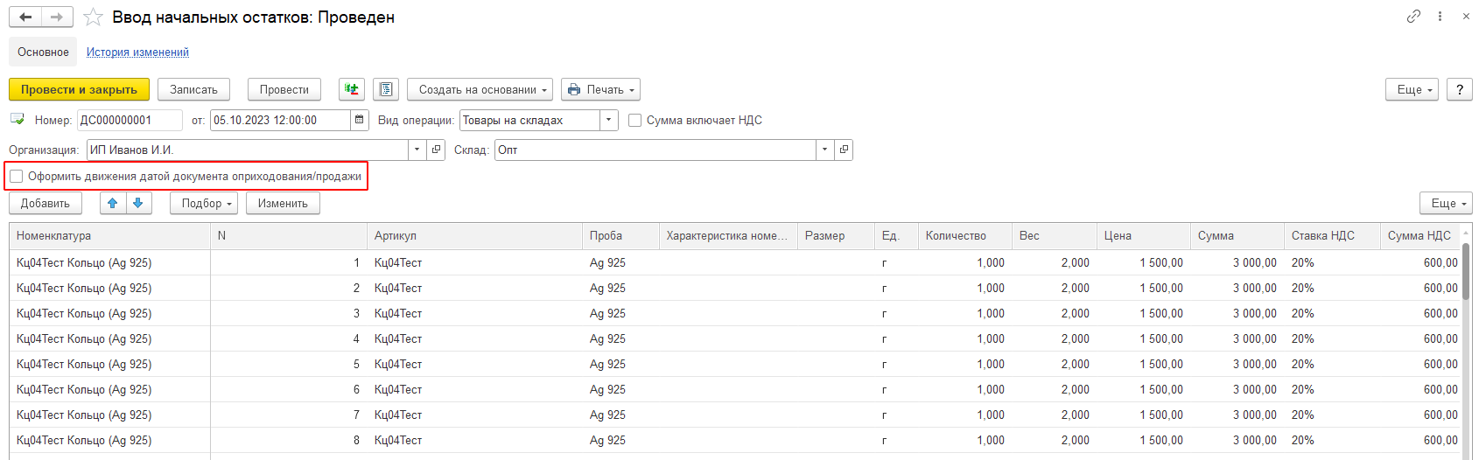Click the Ставка НДС column header

[x=1332, y=235]
